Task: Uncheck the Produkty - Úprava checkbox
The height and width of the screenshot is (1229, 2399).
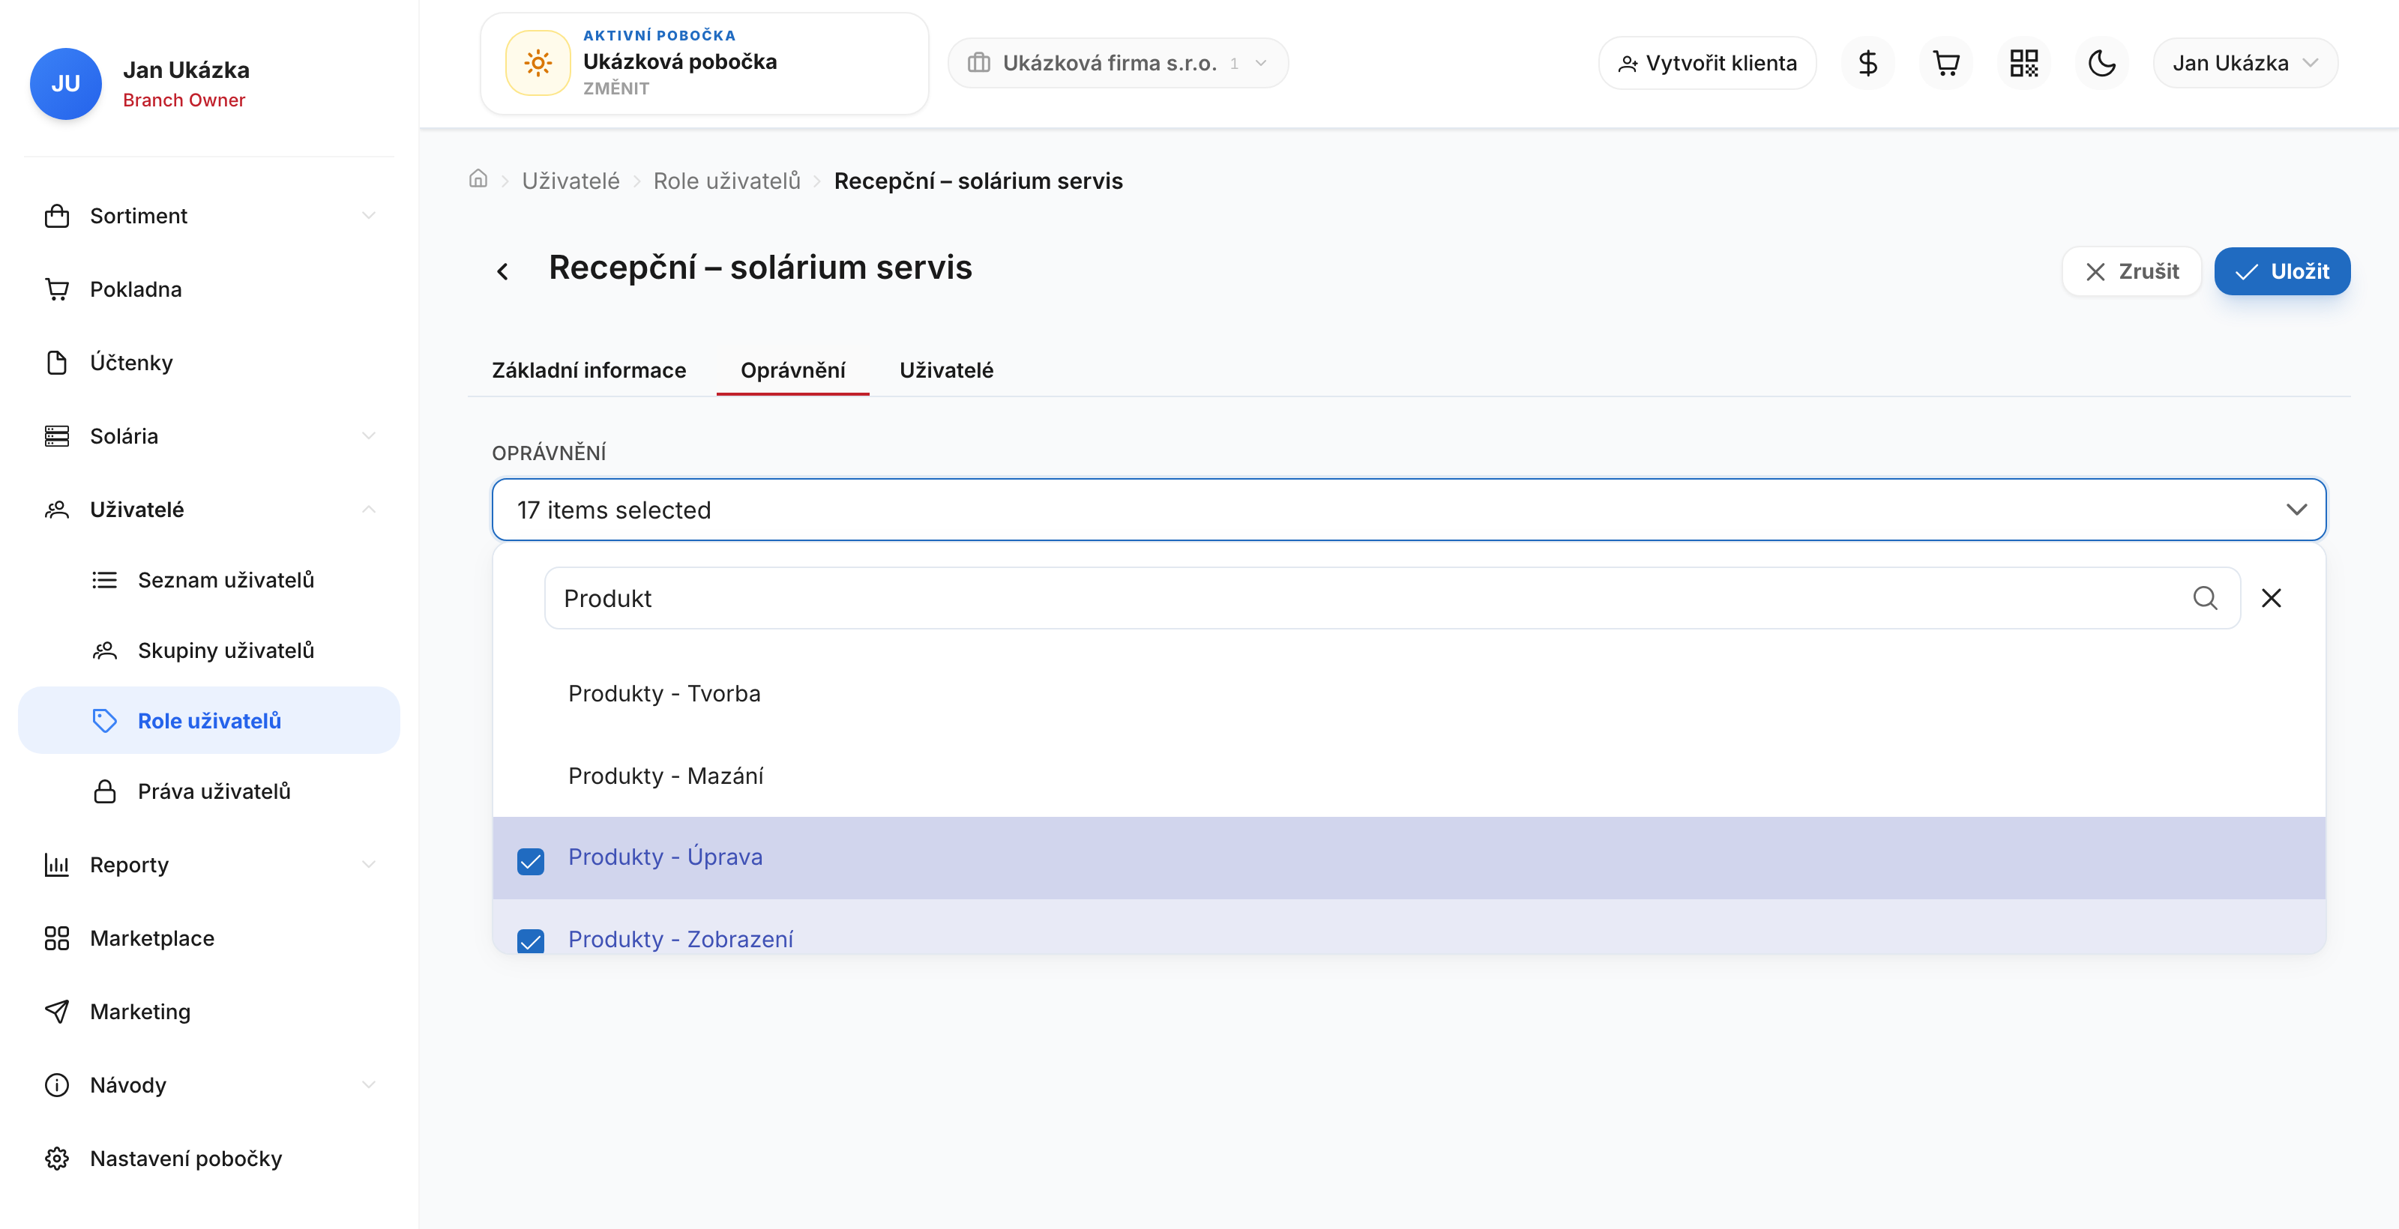Action: point(531,861)
